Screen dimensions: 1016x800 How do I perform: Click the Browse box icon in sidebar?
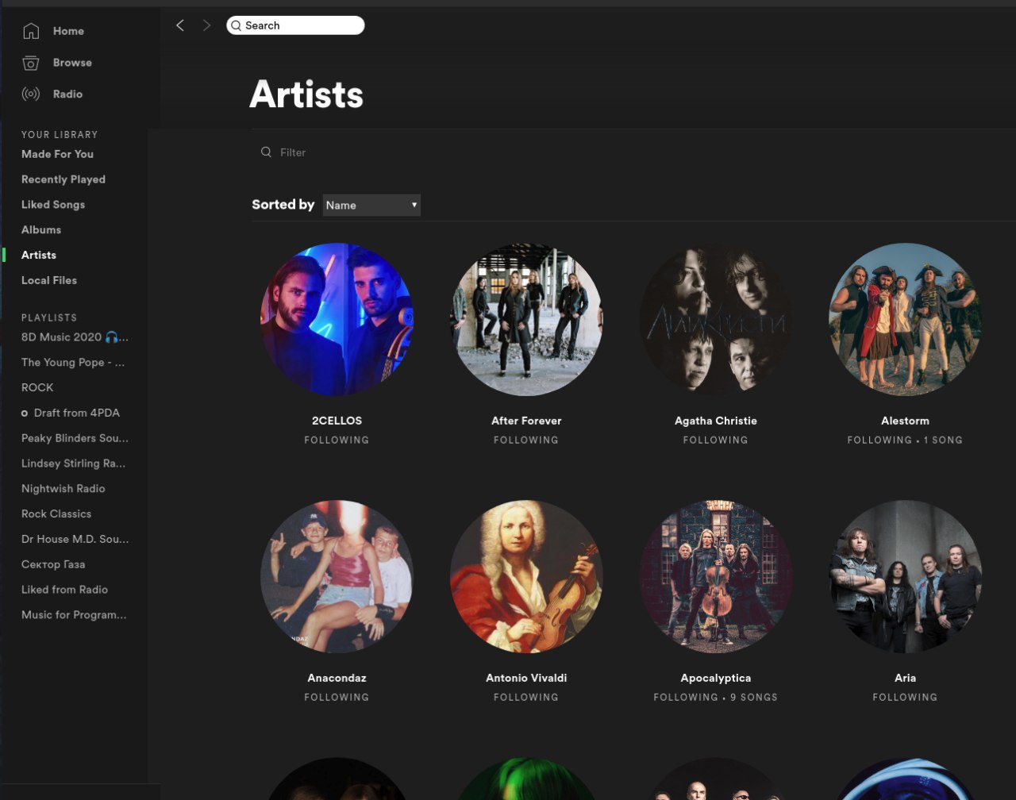(x=31, y=63)
